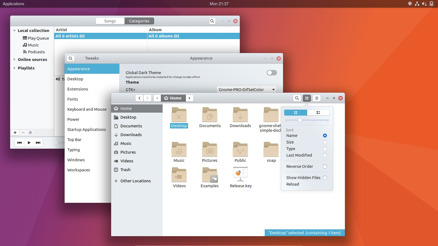Open the GTK+ theme dropdown
The width and height of the screenshot is (438, 246).
point(247,90)
